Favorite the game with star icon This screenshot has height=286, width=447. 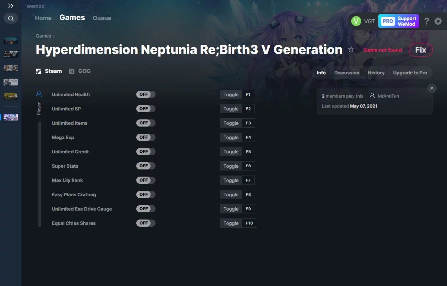click(351, 50)
